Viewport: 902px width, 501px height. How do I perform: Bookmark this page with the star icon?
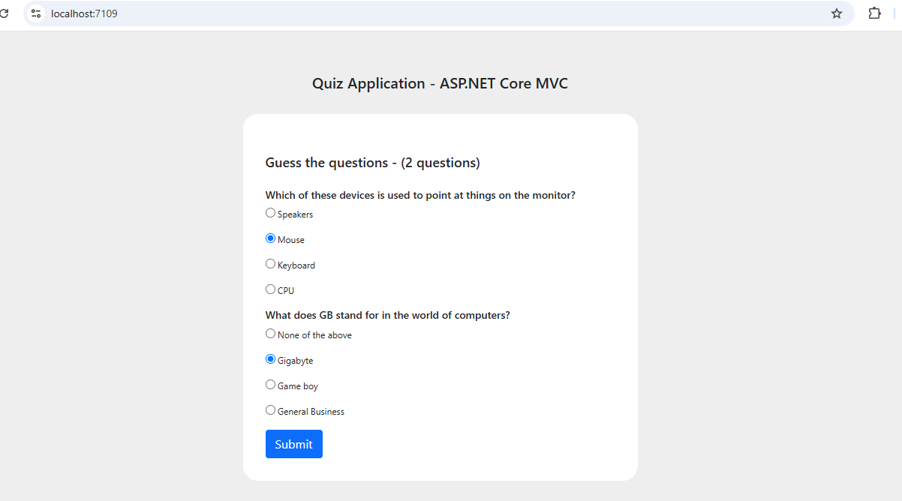point(837,13)
